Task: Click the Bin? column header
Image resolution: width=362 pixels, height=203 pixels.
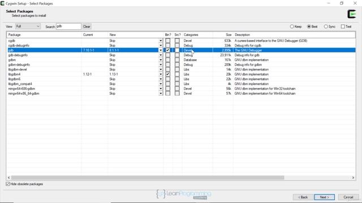Action: point(168,35)
